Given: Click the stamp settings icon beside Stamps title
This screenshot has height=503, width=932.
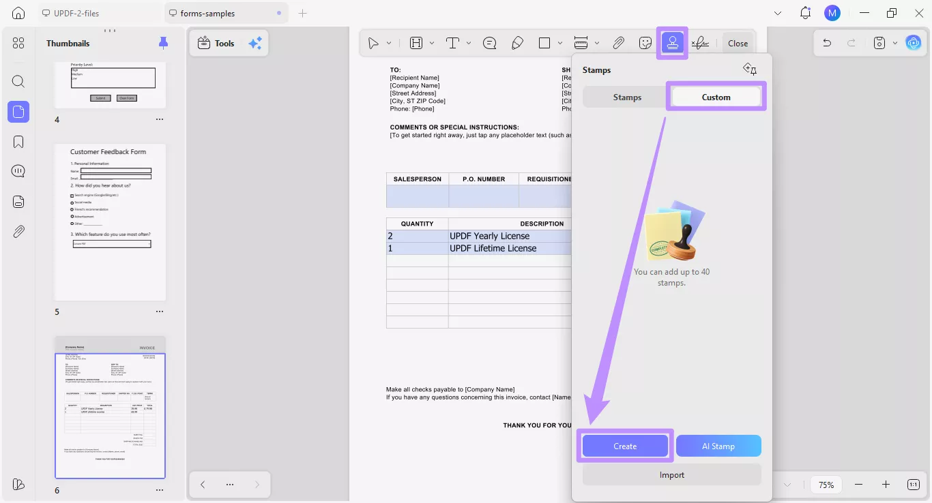Looking at the screenshot, I should (750, 69).
